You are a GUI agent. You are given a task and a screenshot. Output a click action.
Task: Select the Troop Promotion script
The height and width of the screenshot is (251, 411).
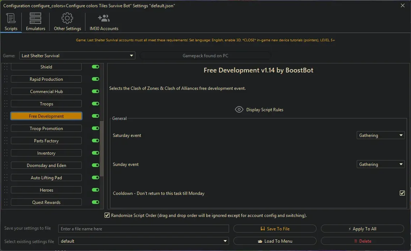click(x=46, y=129)
